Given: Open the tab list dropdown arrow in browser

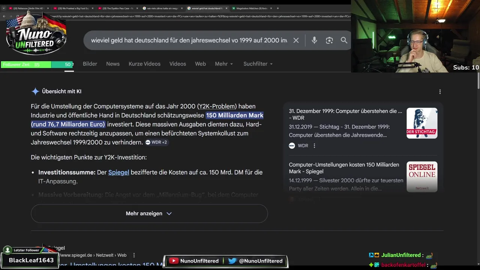Looking at the screenshot, I should 4,8.
